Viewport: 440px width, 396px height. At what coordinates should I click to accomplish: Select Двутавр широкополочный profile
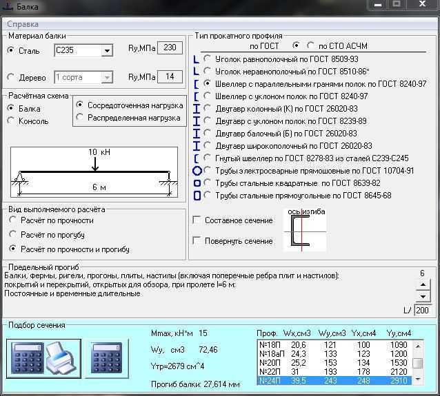[x=207, y=145]
